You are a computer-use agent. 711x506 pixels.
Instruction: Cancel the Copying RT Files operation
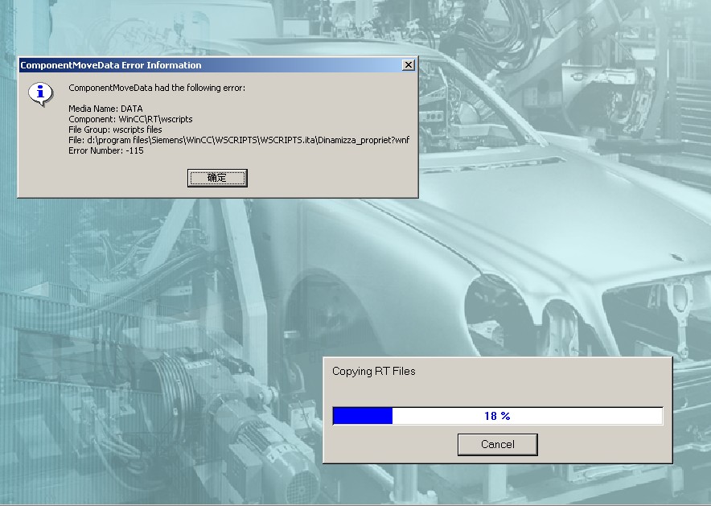pyautogui.click(x=497, y=444)
